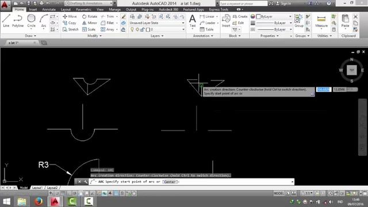The image size is (368, 207).
Task: Open the Windows Start menu
Action: click(x=6, y=202)
